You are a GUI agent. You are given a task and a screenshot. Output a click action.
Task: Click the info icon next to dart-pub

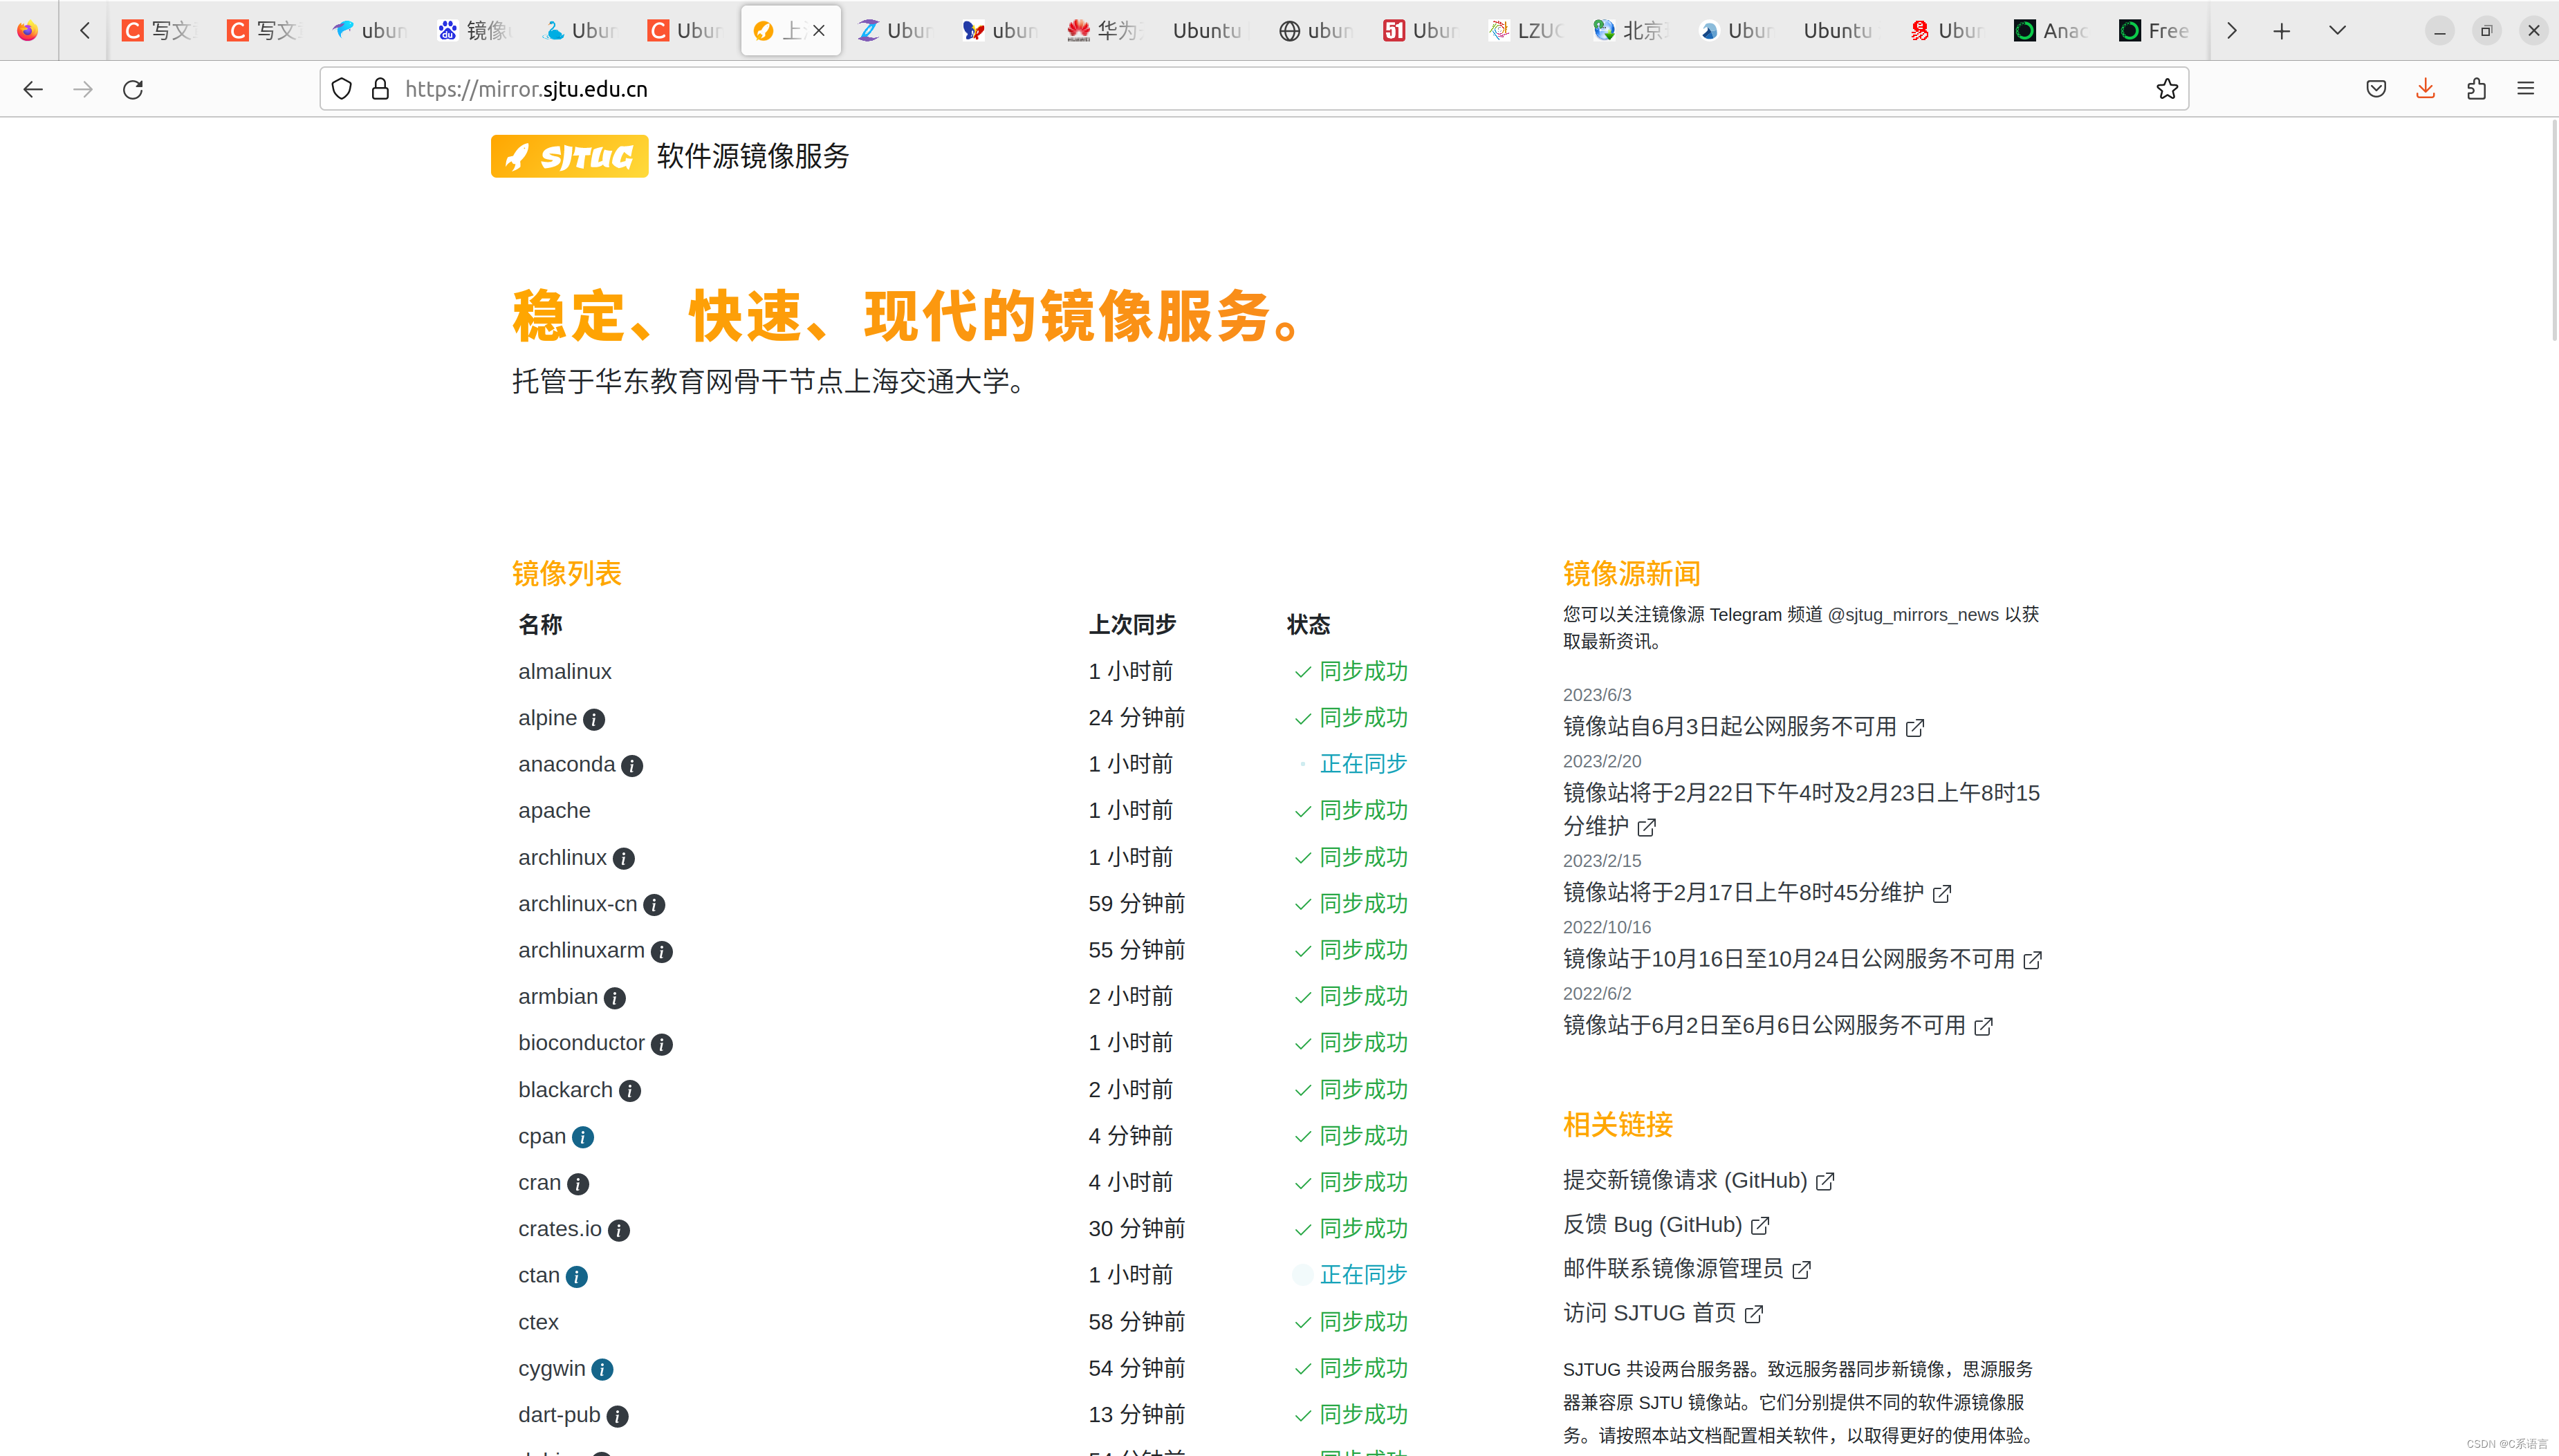click(x=617, y=1416)
